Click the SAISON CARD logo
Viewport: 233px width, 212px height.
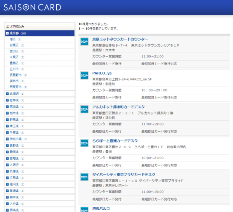(32, 7)
